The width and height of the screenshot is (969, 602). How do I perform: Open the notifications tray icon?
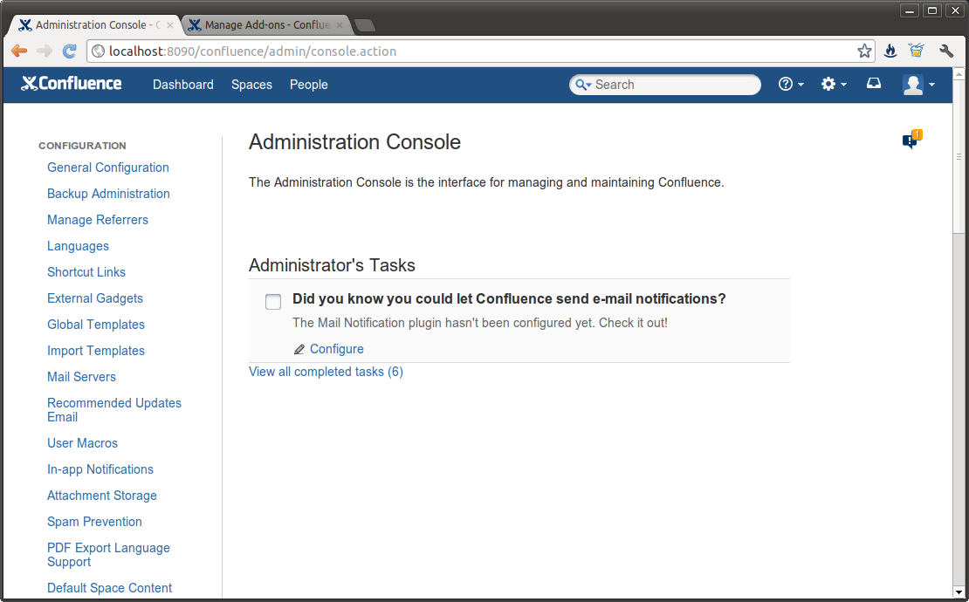(873, 84)
